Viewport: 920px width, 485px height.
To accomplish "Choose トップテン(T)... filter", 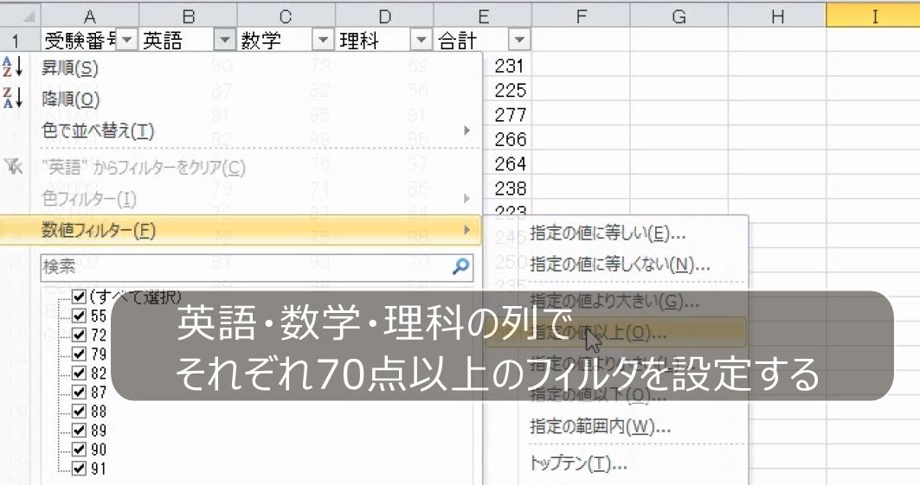I will click(578, 463).
